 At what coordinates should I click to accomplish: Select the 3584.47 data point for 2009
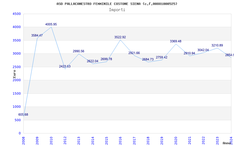tap(37, 35)
